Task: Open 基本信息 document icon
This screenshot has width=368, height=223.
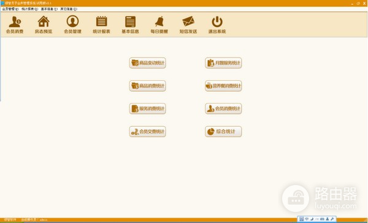Action: [130, 25]
